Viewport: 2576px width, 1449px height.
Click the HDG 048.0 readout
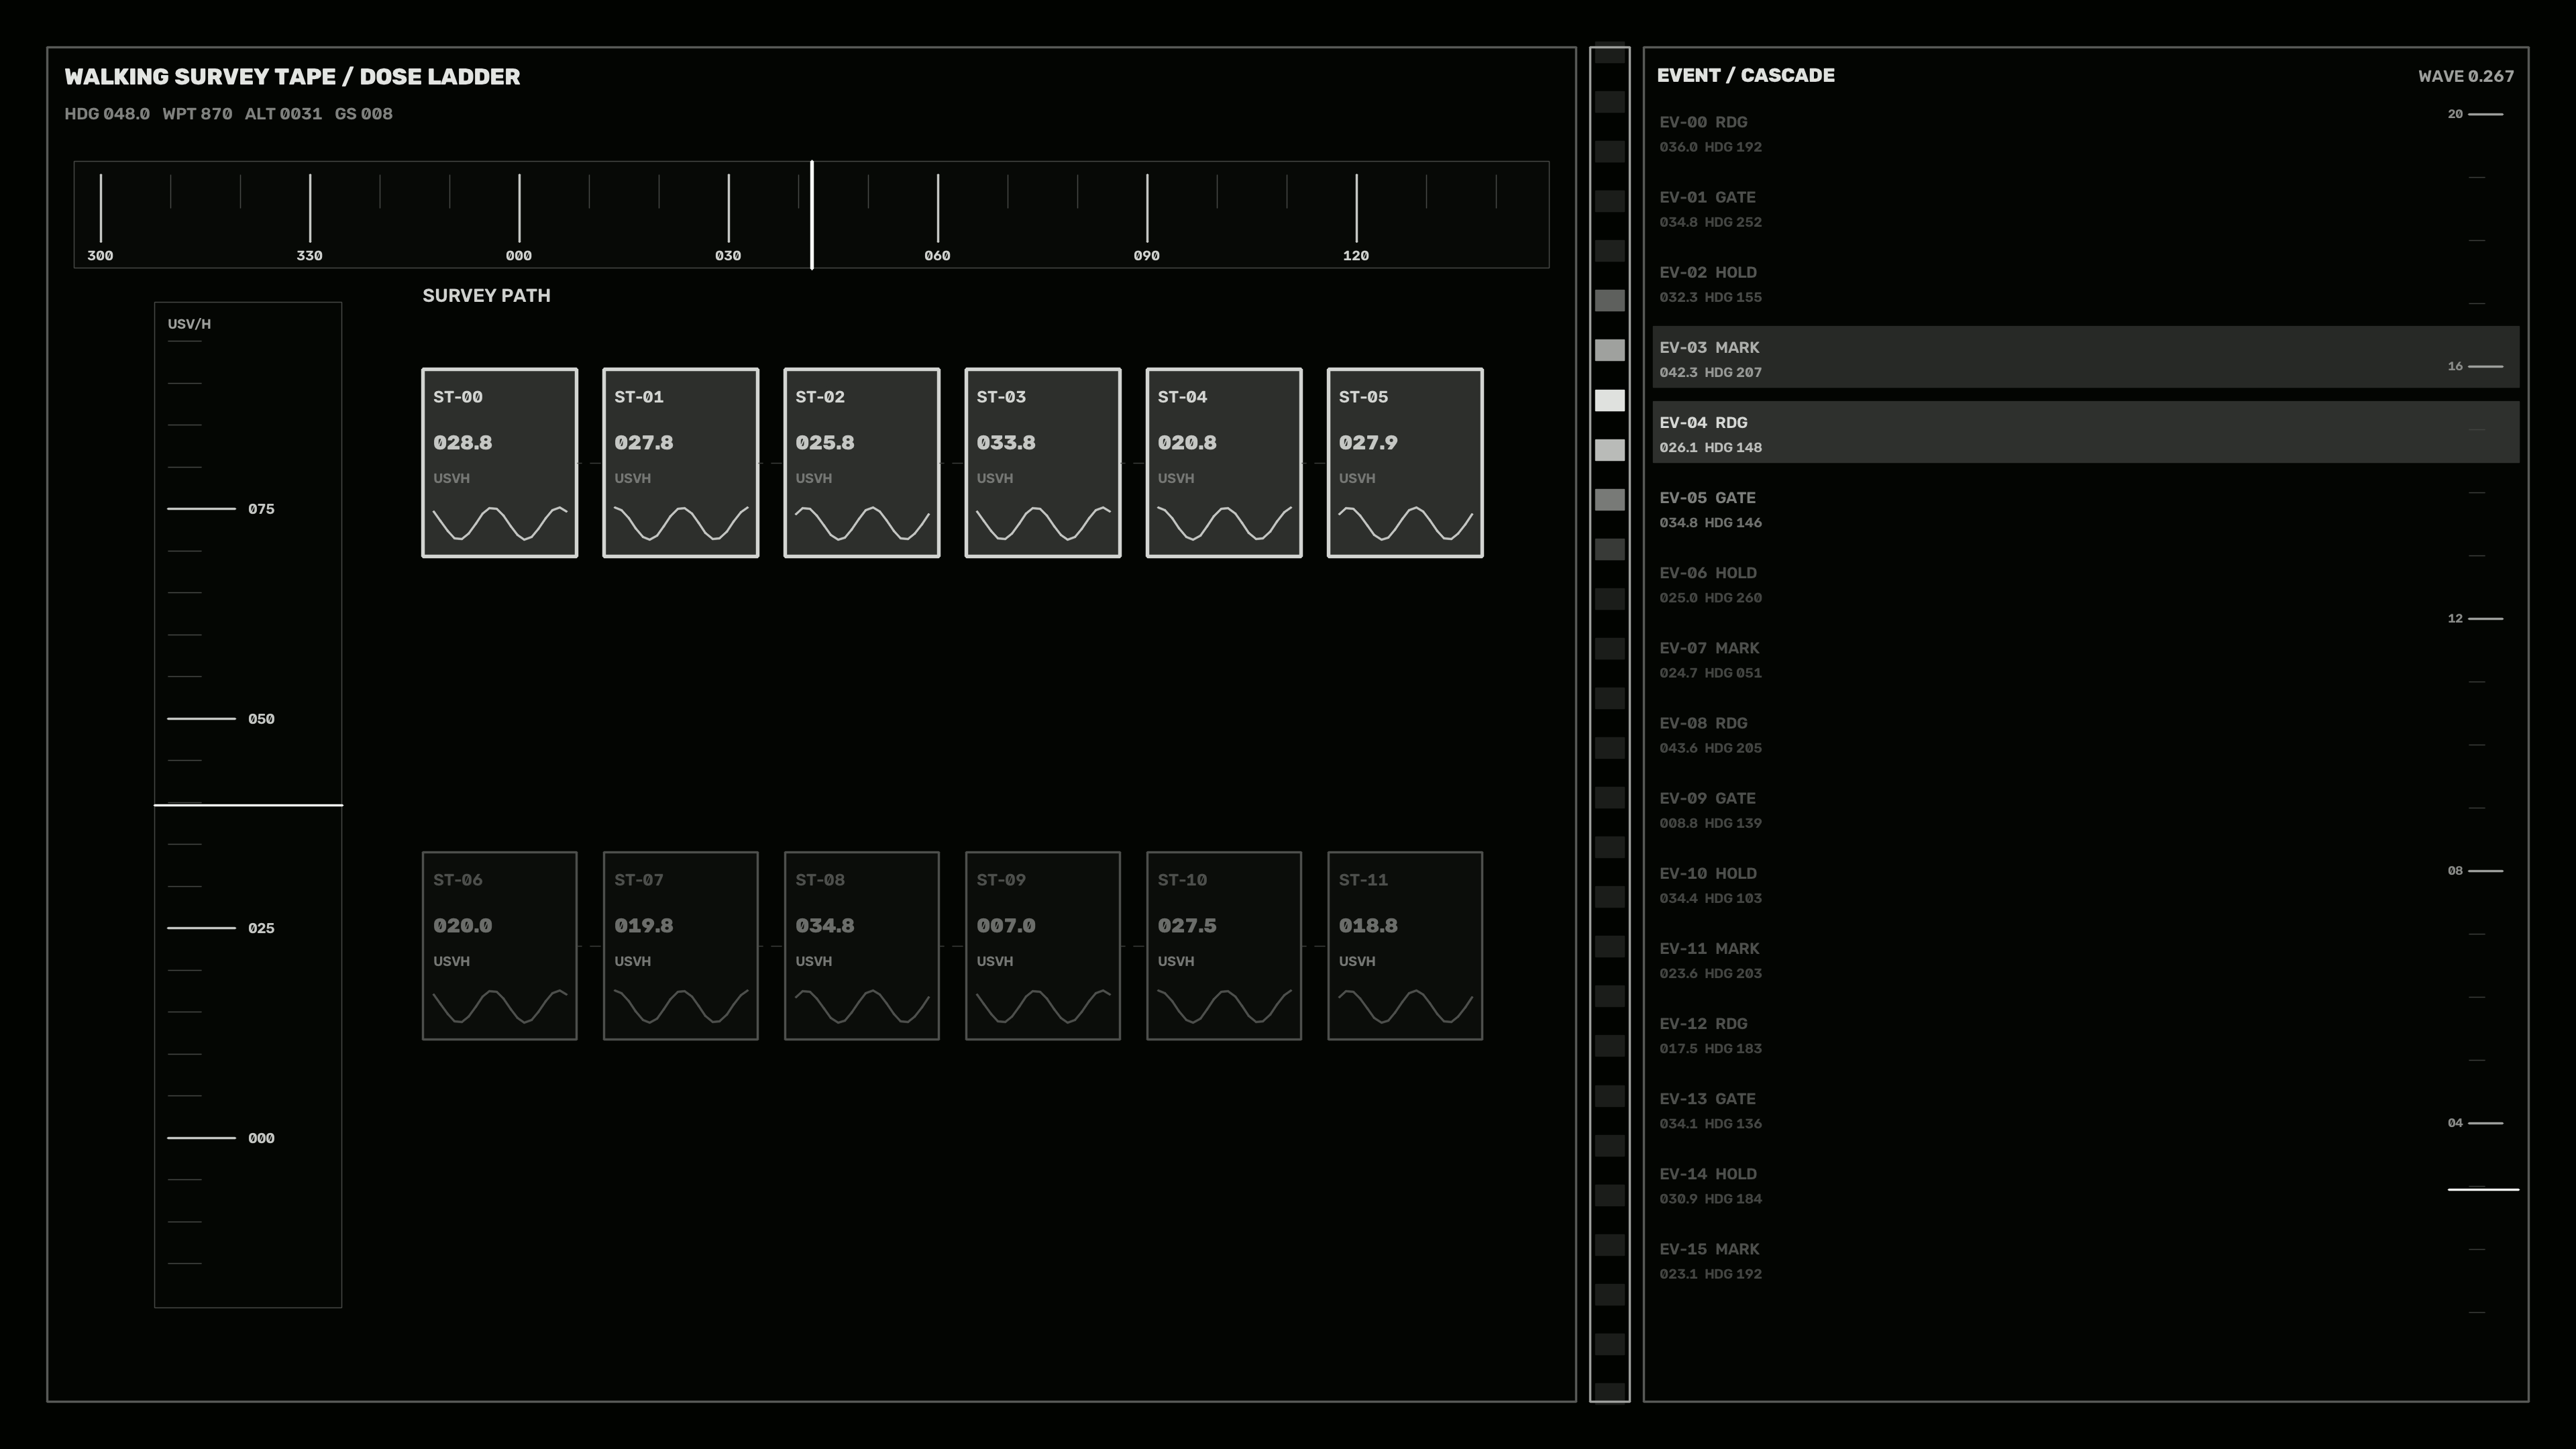pyautogui.click(x=107, y=114)
